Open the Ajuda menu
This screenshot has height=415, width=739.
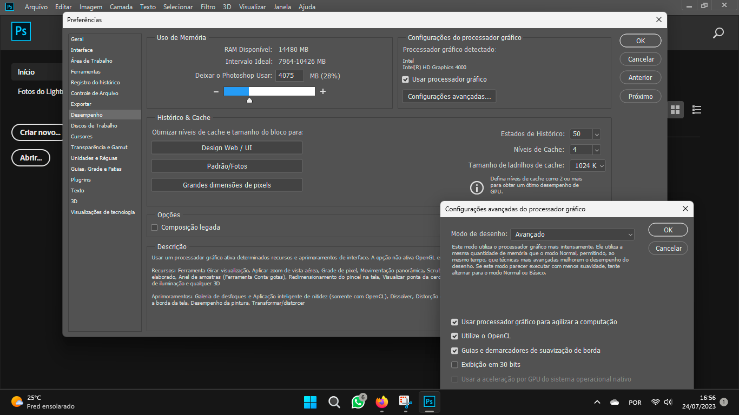(307, 7)
